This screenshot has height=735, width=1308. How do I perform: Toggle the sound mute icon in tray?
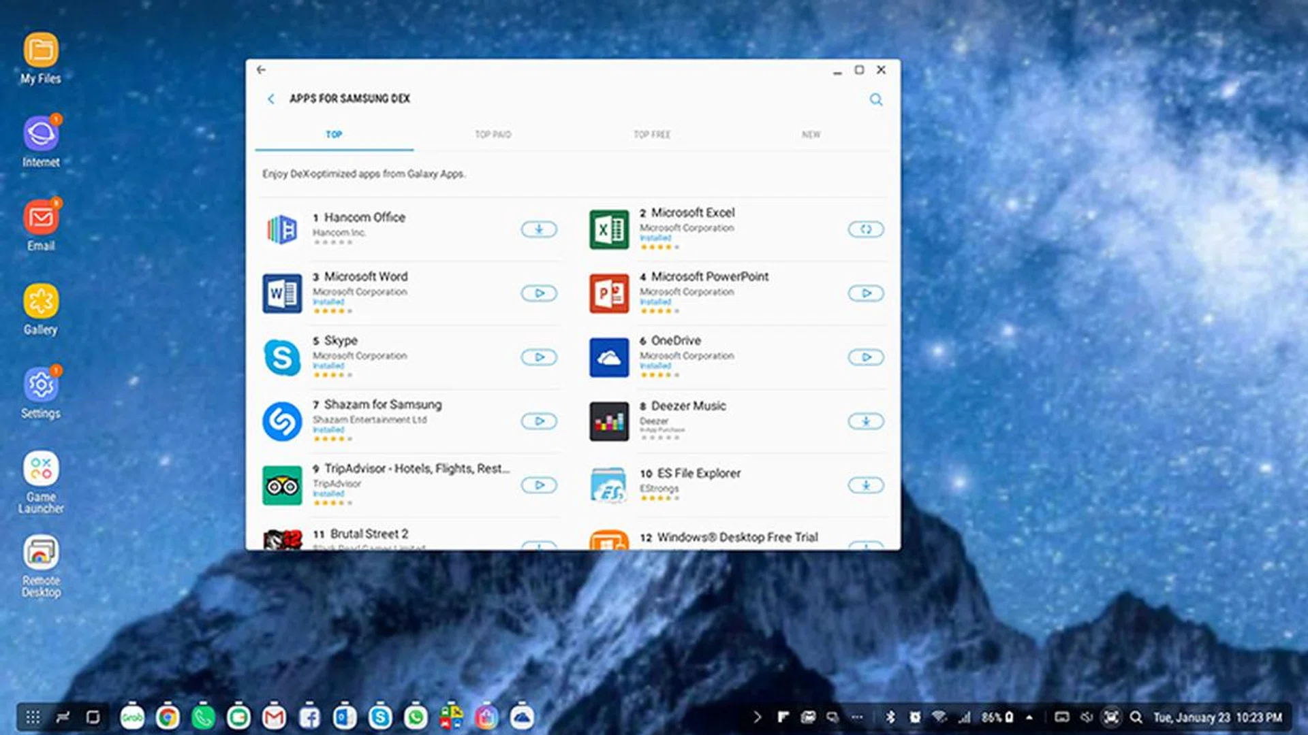point(1087,717)
